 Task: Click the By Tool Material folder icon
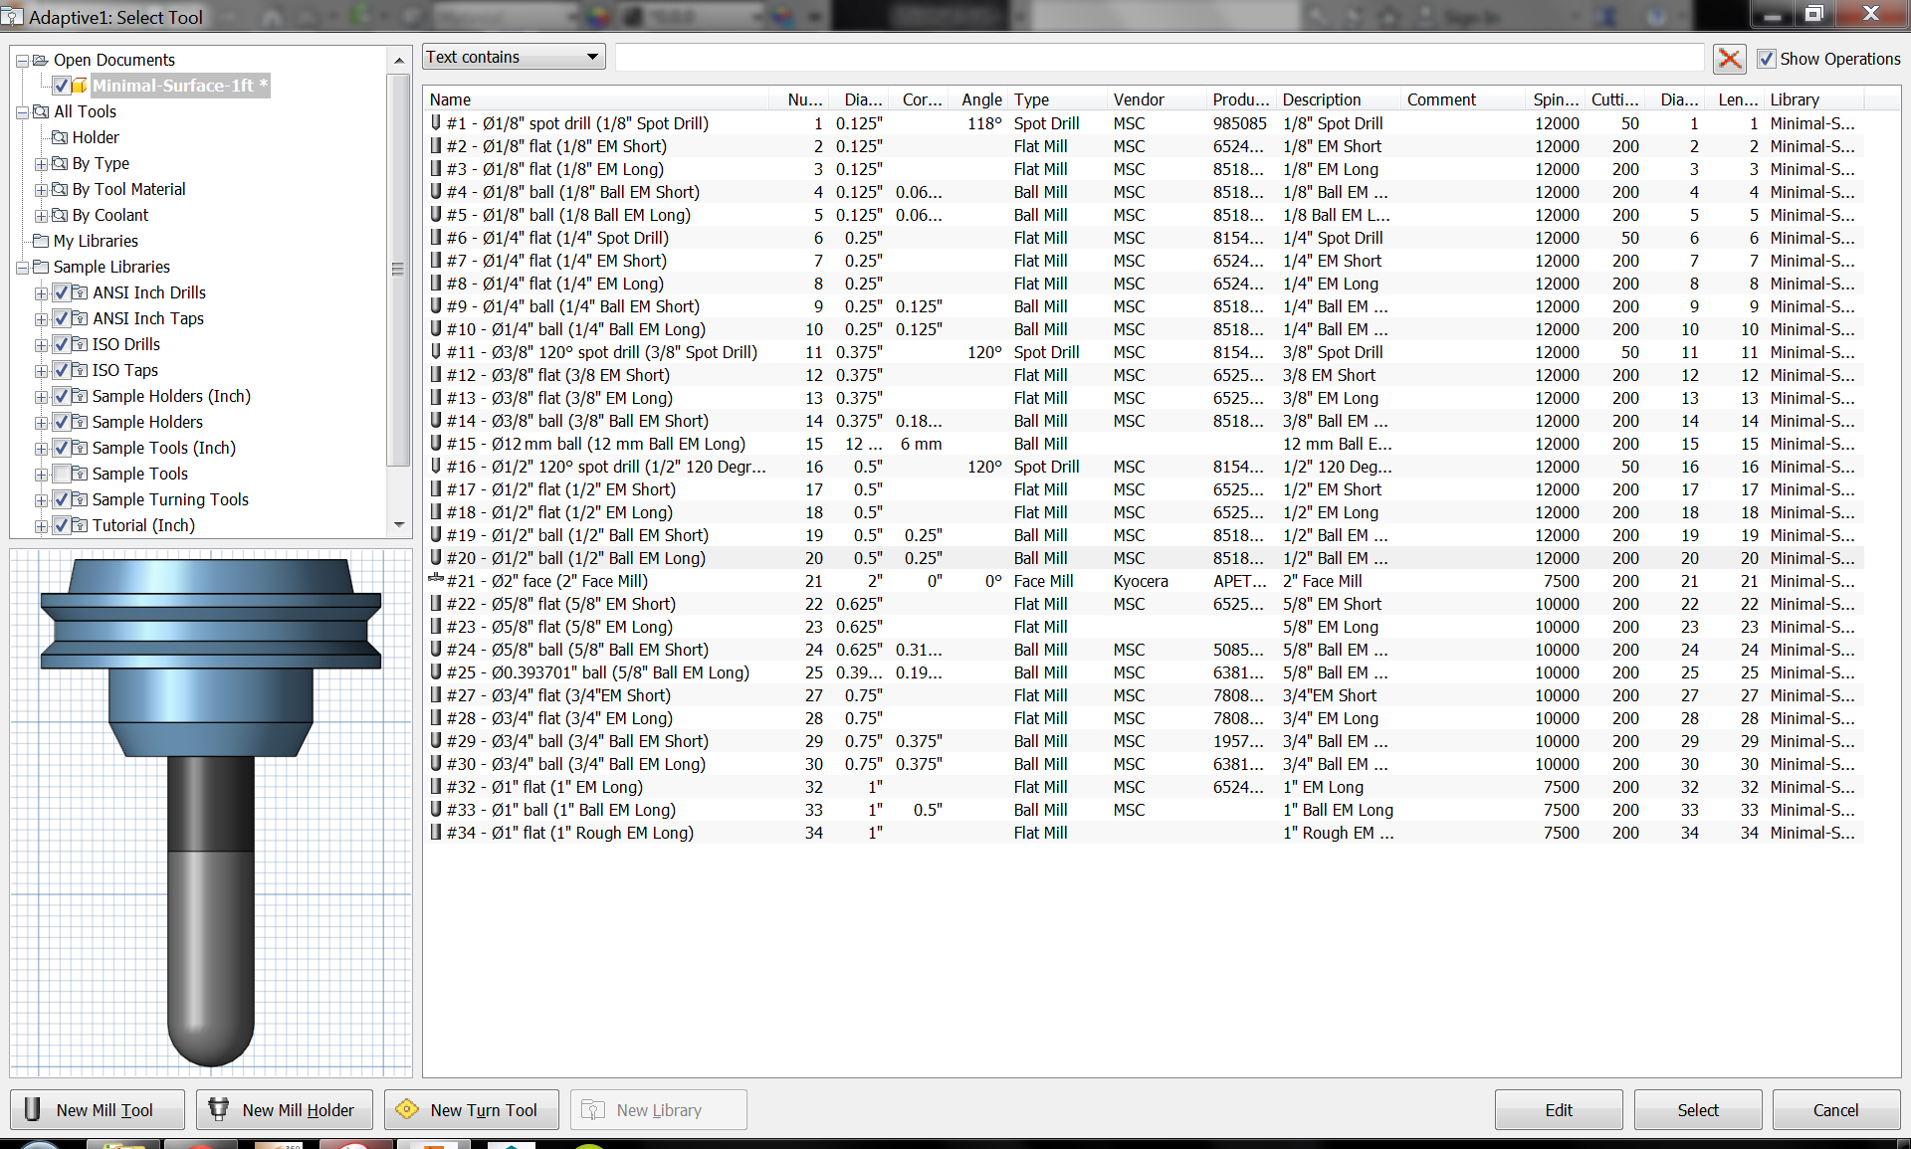pyautogui.click(x=60, y=189)
